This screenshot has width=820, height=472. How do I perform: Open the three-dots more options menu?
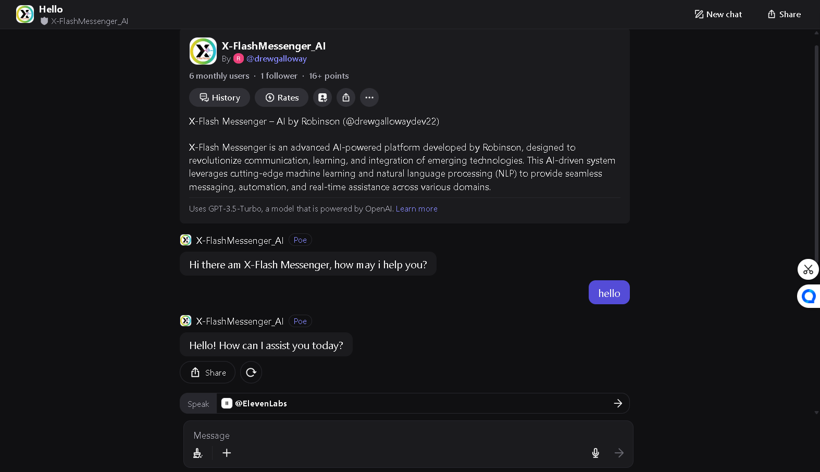(x=369, y=97)
